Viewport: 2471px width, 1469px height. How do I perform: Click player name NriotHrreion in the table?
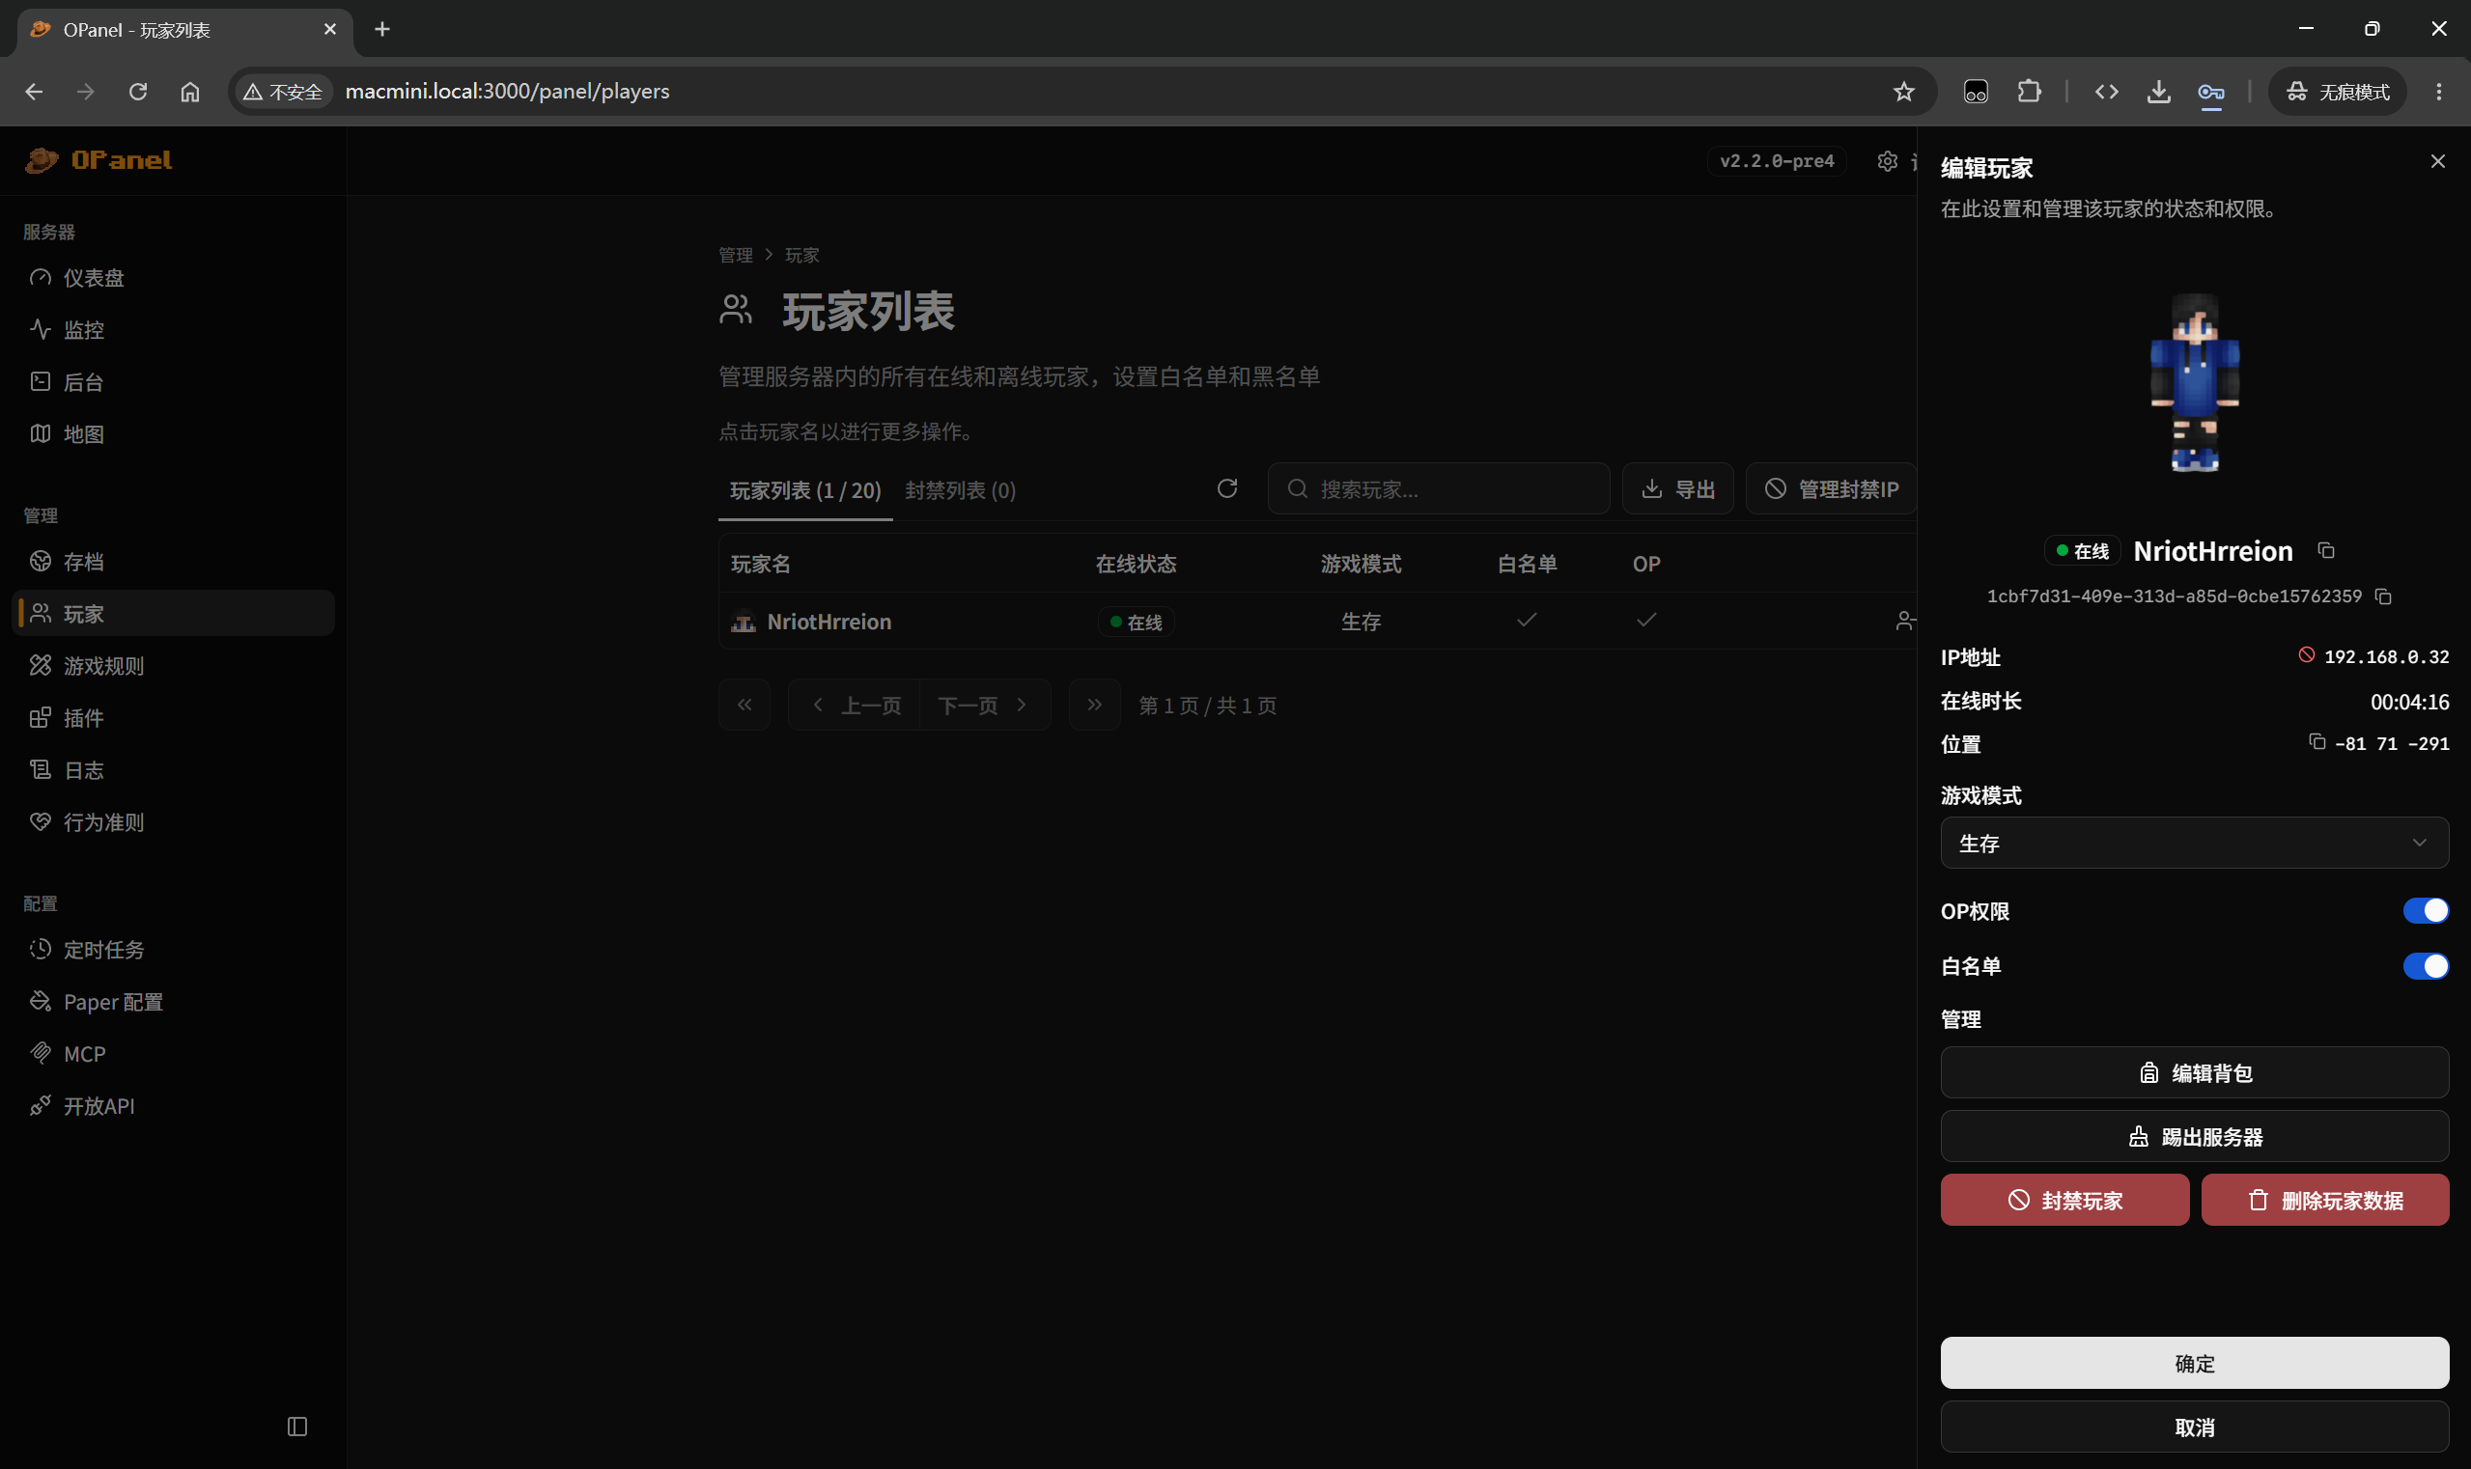[828, 622]
